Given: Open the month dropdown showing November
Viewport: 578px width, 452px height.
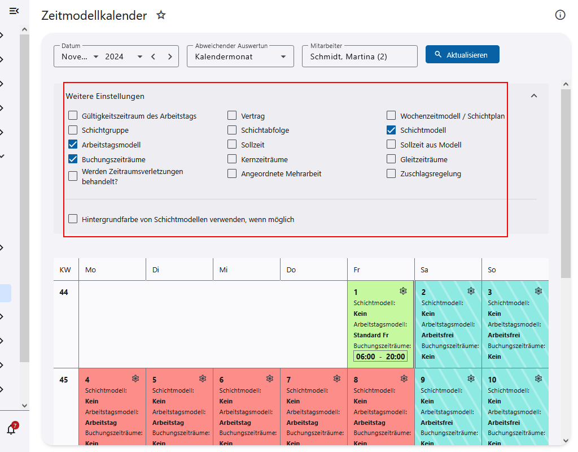Looking at the screenshot, I should coord(80,56).
